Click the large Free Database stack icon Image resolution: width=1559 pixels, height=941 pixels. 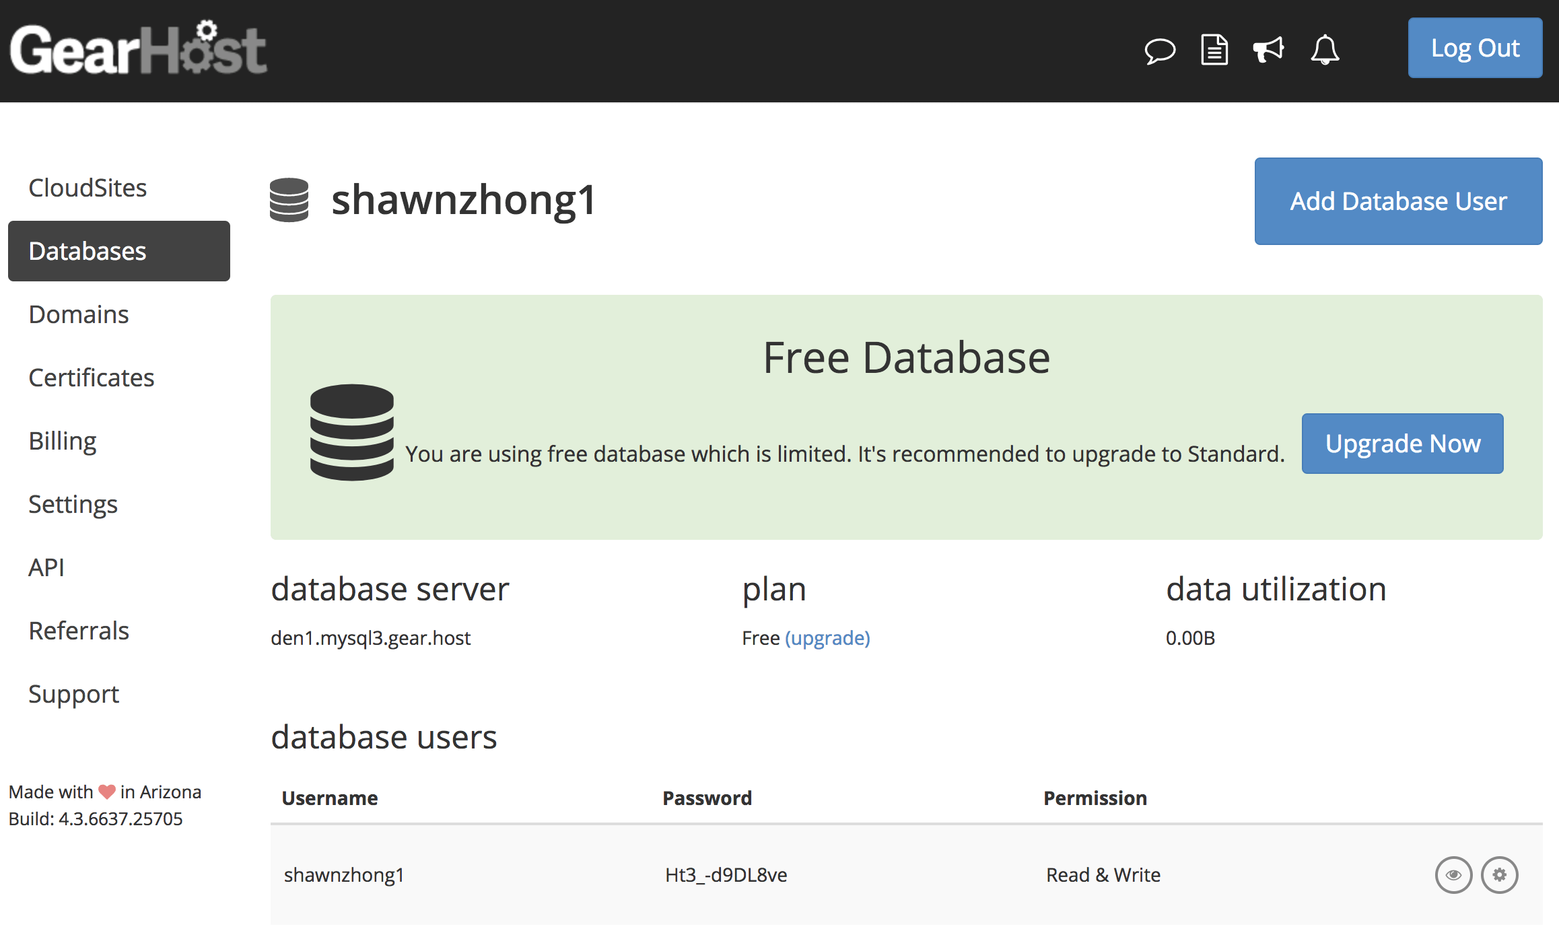coord(351,431)
